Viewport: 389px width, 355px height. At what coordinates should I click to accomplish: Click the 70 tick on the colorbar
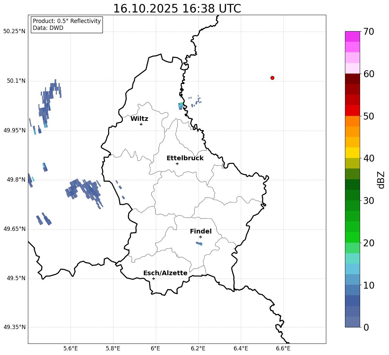(x=369, y=32)
